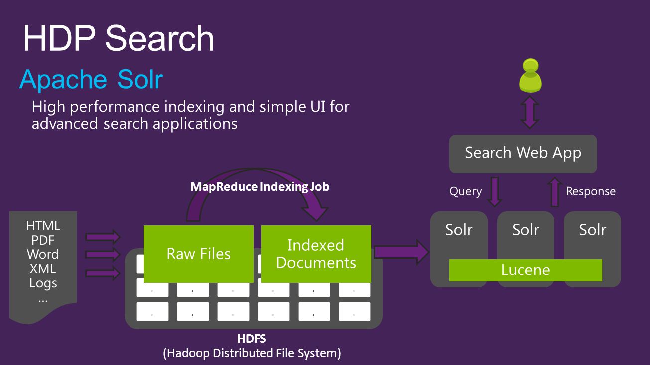The width and height of the screenshot is (650, 365).
Task: Click the arrow next to XML and Logs
Action: tap(103, 273)
